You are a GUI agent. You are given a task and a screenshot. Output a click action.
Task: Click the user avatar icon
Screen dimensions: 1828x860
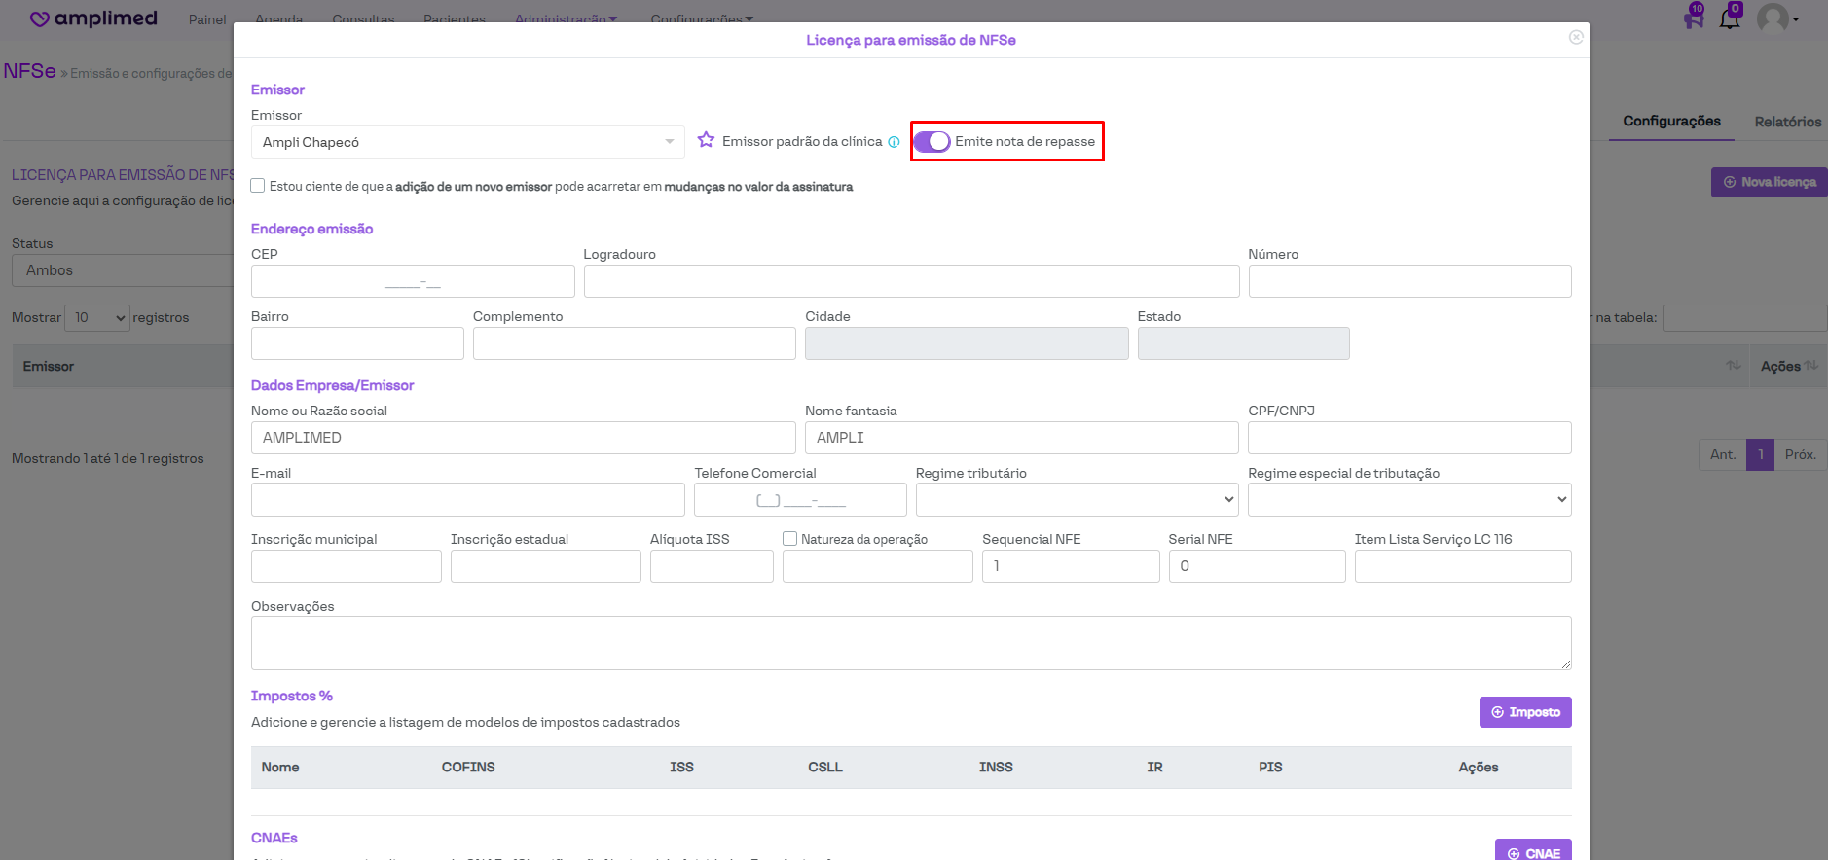(1773, 18)
